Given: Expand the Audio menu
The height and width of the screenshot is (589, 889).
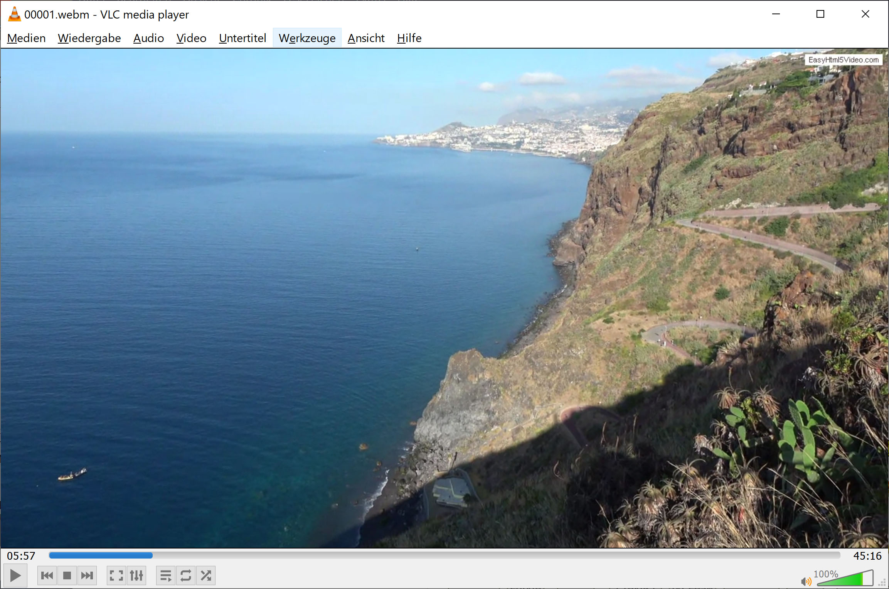Looking at the screenshot, I should tap(148, 38).
